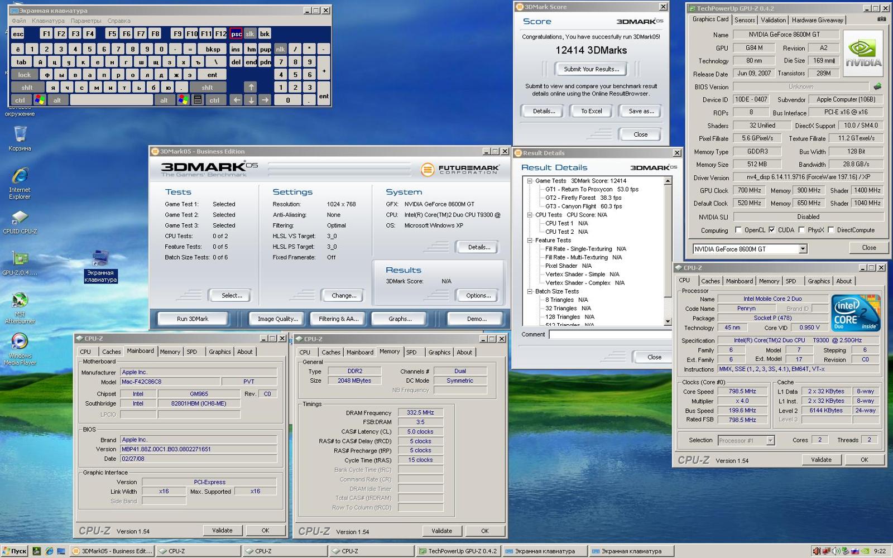Click Result Details scrollbar down arrow
893x558 pixels.
tap(668, 322)
